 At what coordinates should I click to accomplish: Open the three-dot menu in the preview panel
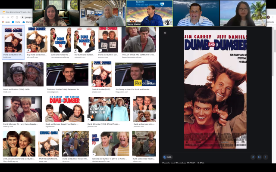pyautogui.click(x=266, y=157)
